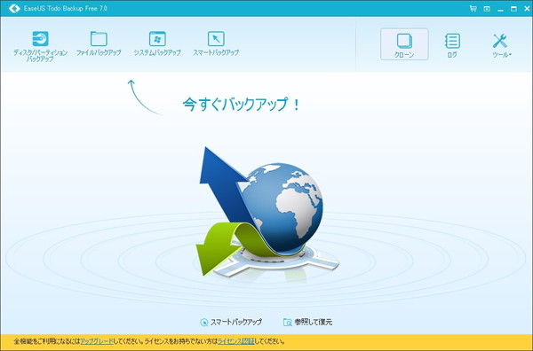This screenshot has height=351, width=533.
Task: Launch Smart Backup from top toolbar
Action: 216,43
